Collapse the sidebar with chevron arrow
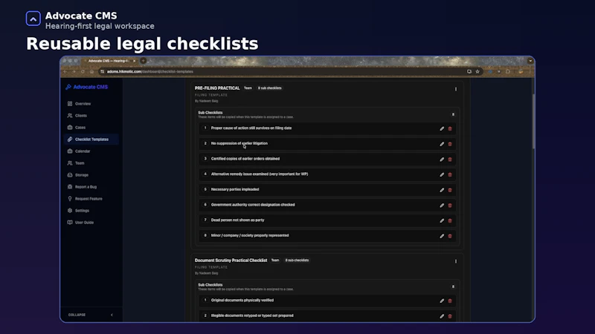 coord(112,315)
